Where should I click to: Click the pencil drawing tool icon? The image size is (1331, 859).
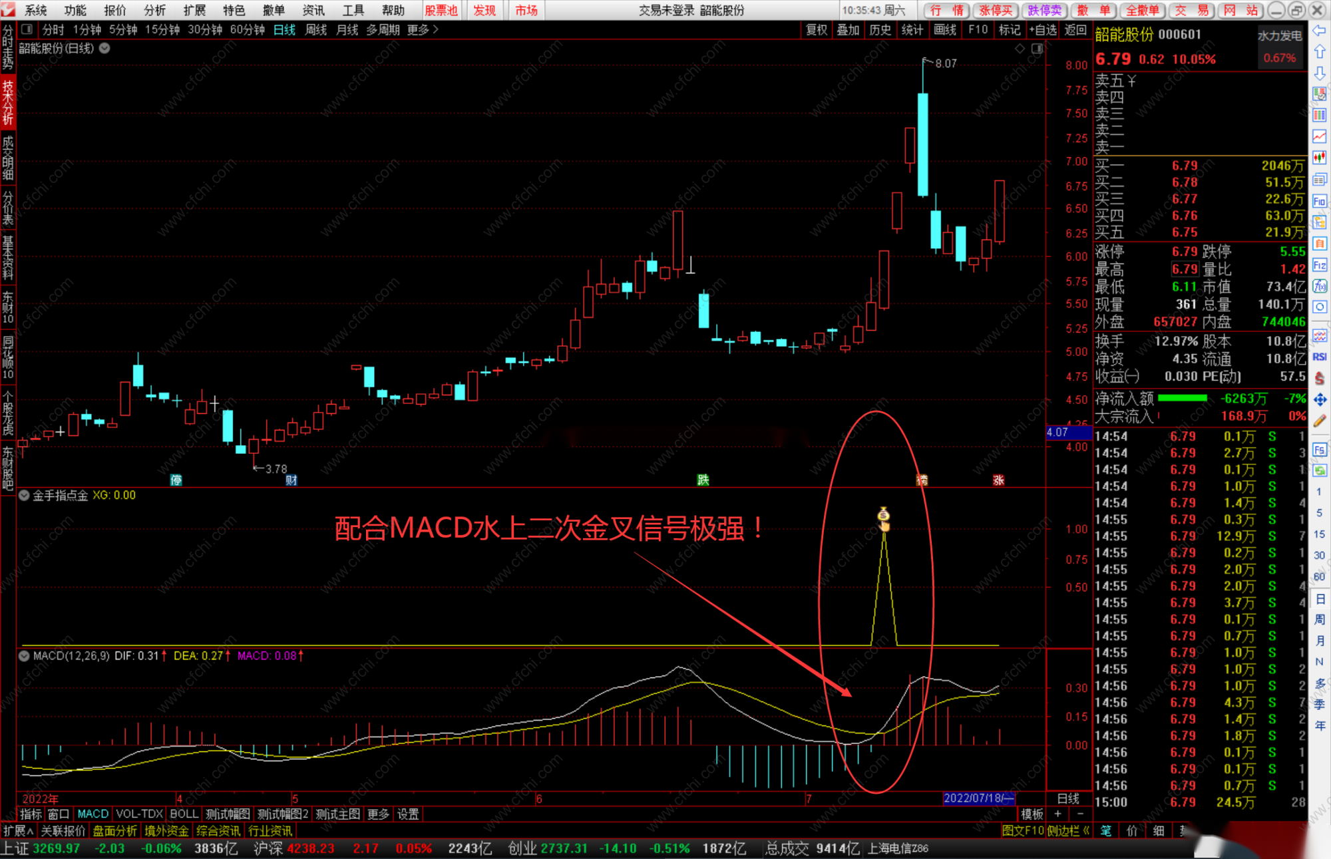click(1319, 421)
